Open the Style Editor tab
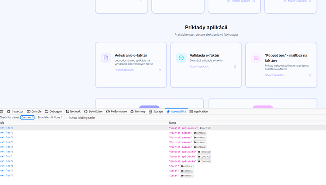This screenshot has width=326, height=185. coord(94,112)
